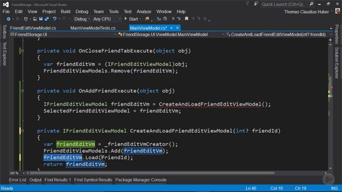Click the Save All icon

click(x=46, y=19)
